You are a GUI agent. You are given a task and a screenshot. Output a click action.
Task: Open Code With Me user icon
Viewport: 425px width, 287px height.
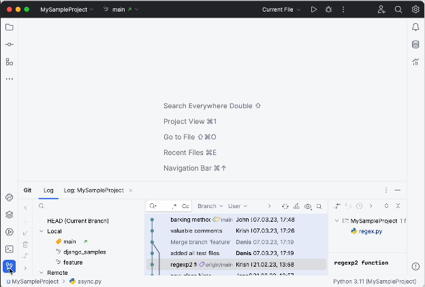tap(381, 10)
